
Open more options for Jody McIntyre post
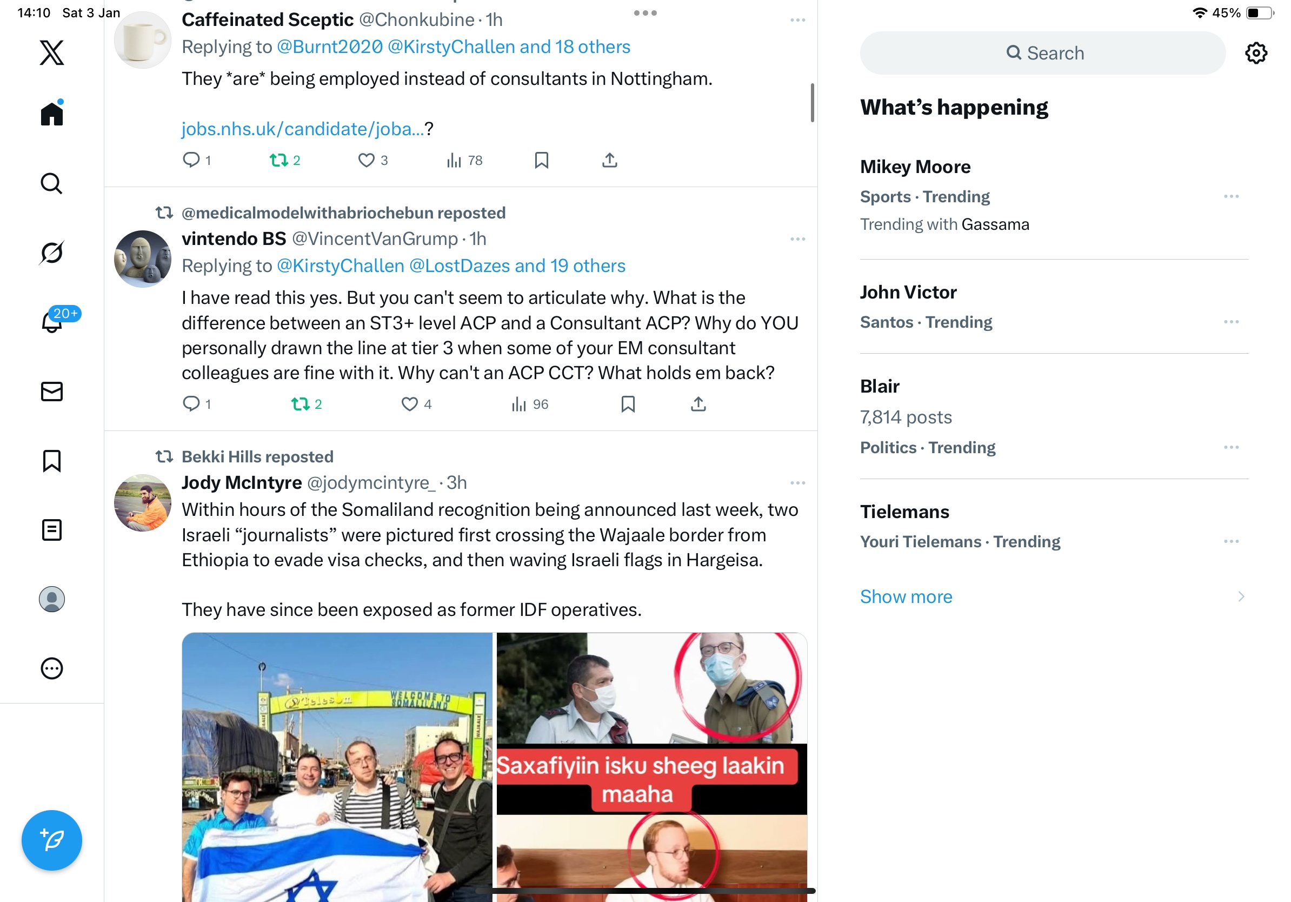(x=797, y=483)
